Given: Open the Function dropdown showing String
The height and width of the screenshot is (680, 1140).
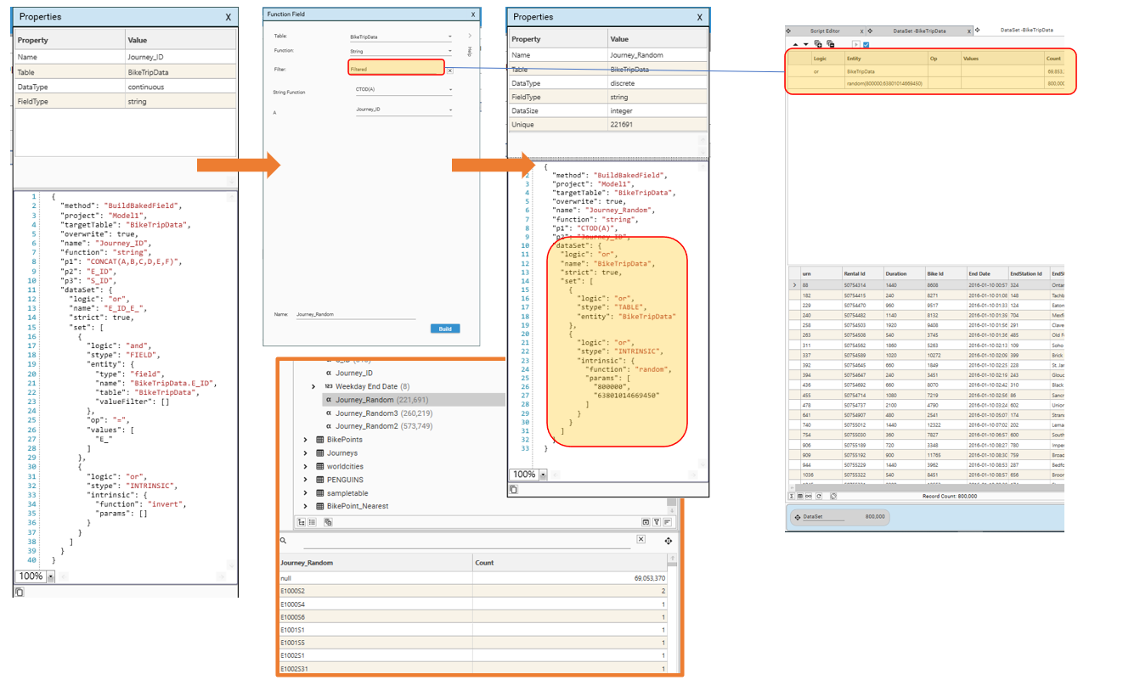Looking at the screenshot, I should 400,52.
